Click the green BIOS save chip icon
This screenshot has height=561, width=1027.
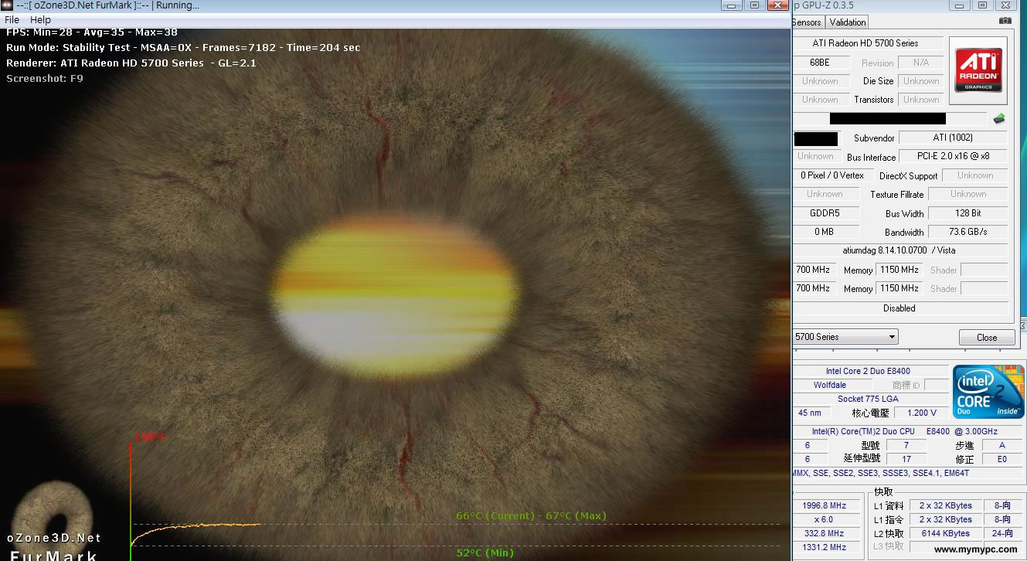pos(998,118)
